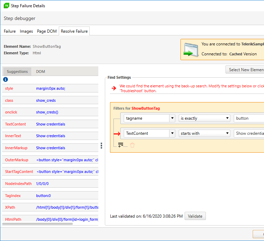264x241 pixels.
Task: Open the Failure tab
Action: 10,31
